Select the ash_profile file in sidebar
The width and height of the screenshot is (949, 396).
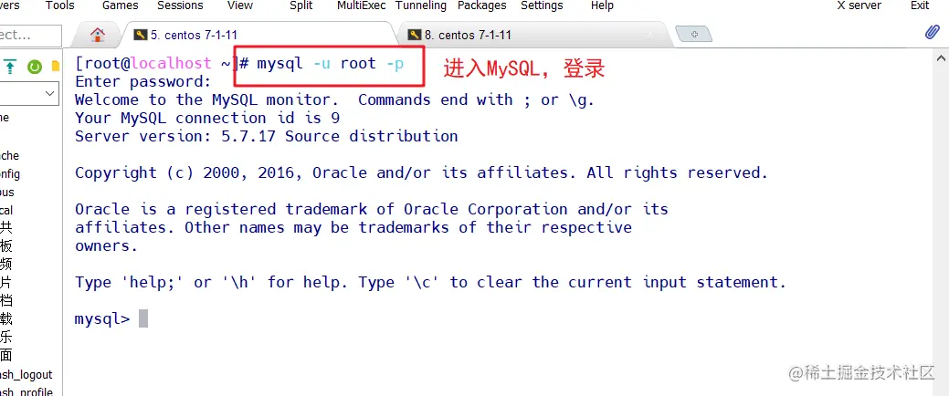[x=26, y=392]
